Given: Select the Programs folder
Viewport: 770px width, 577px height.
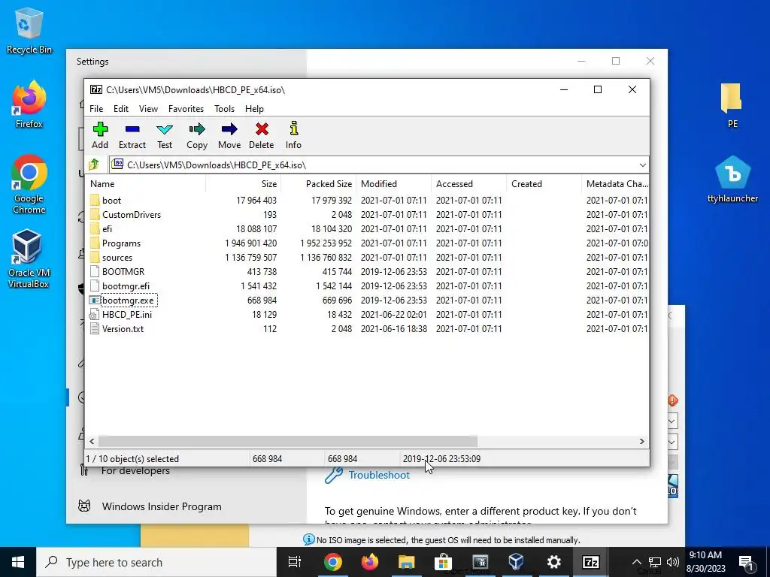Looking at the screenshot, I should pos(121,243).
